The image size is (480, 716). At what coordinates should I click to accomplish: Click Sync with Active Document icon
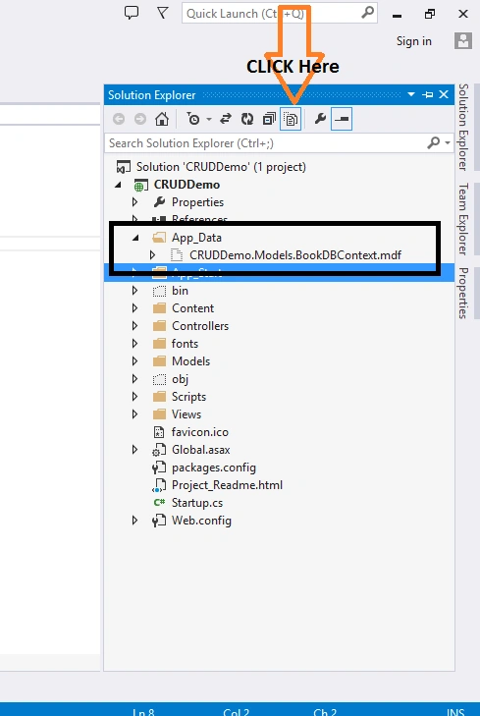coord(226,119)
